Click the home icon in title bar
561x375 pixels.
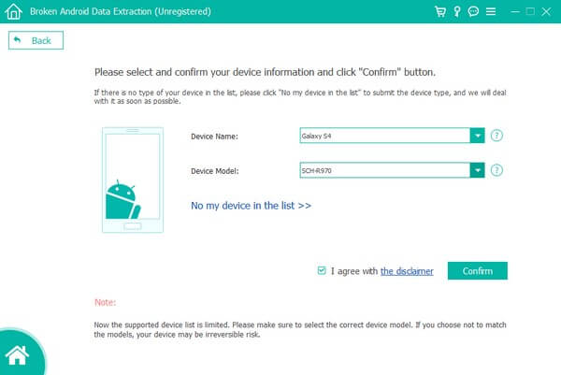[14, 11]
